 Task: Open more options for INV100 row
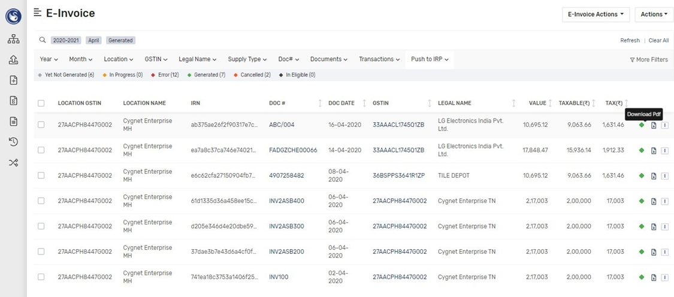(664, 277)
